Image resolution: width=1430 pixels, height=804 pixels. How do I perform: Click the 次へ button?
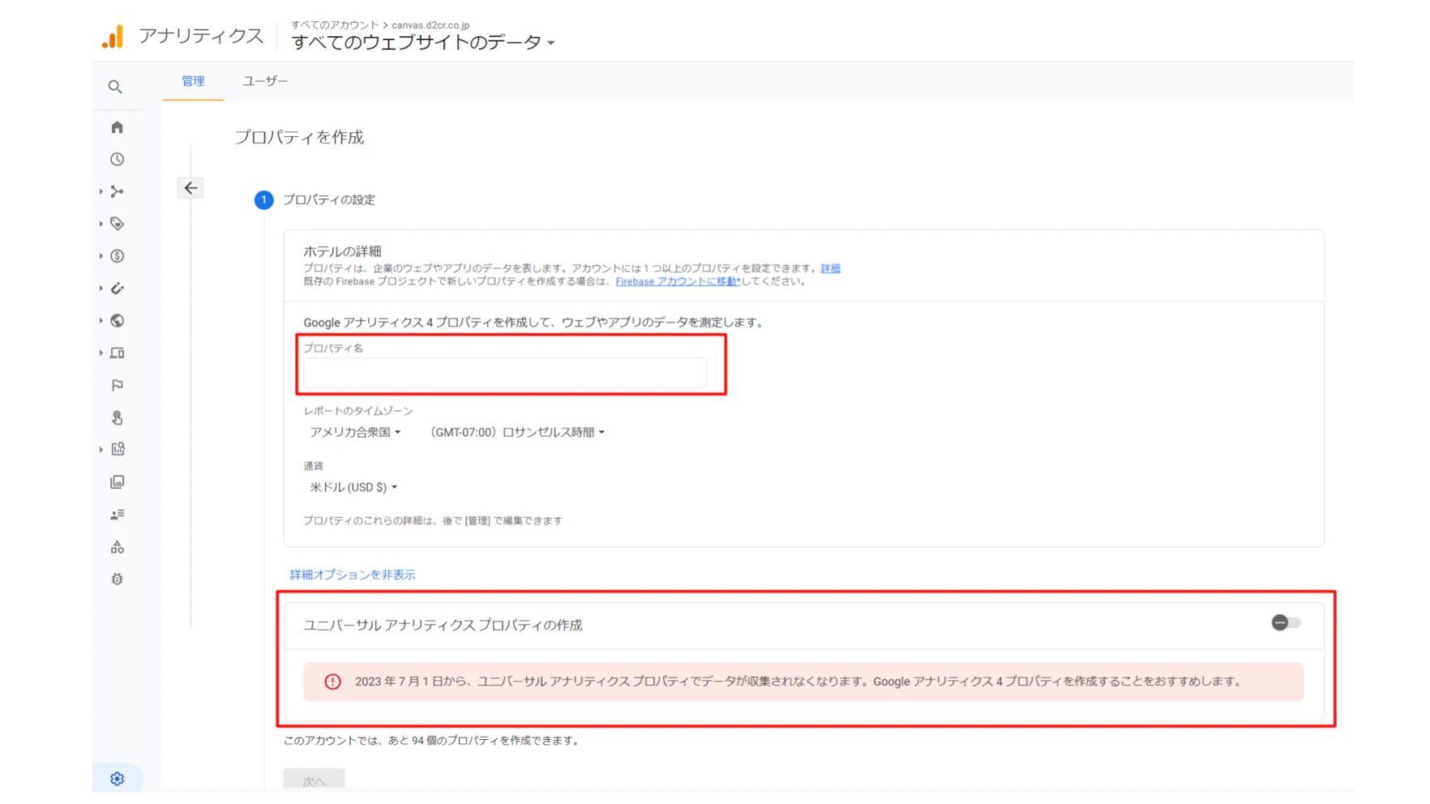[x=314, y=780]
